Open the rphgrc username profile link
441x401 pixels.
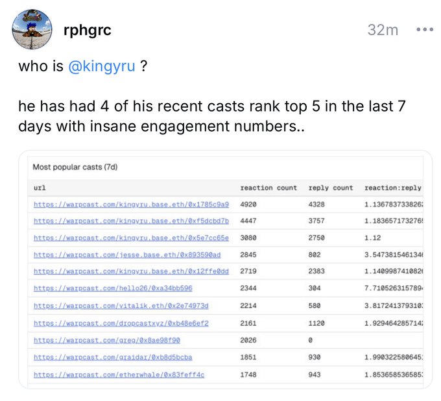click(x=88, y=30)
